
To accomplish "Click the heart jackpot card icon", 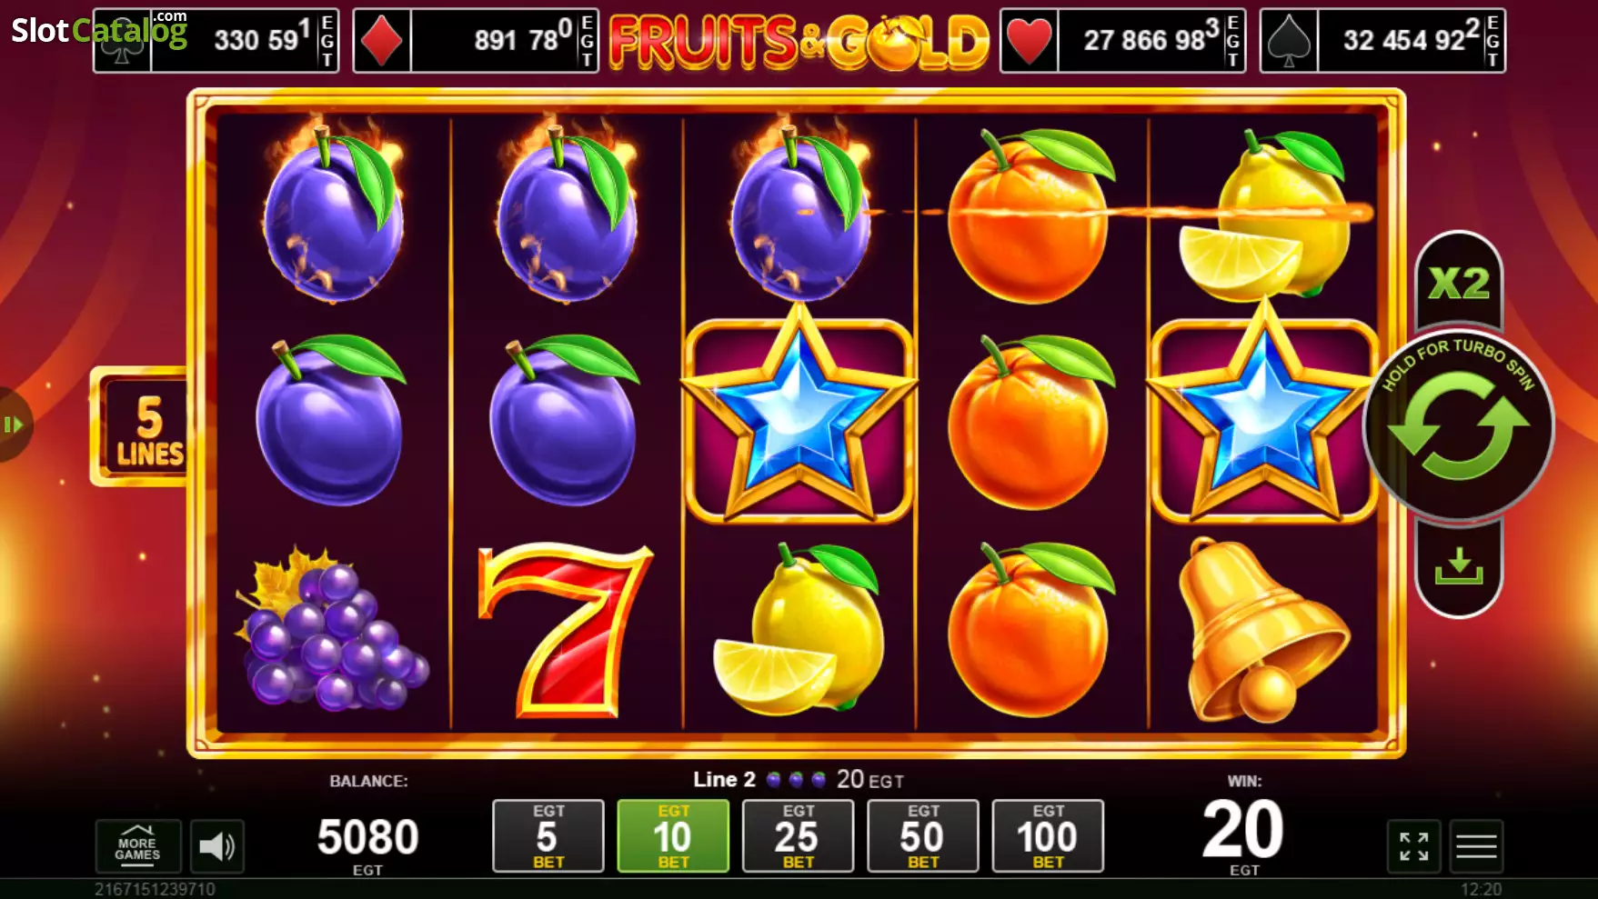I will [1030, 41].
